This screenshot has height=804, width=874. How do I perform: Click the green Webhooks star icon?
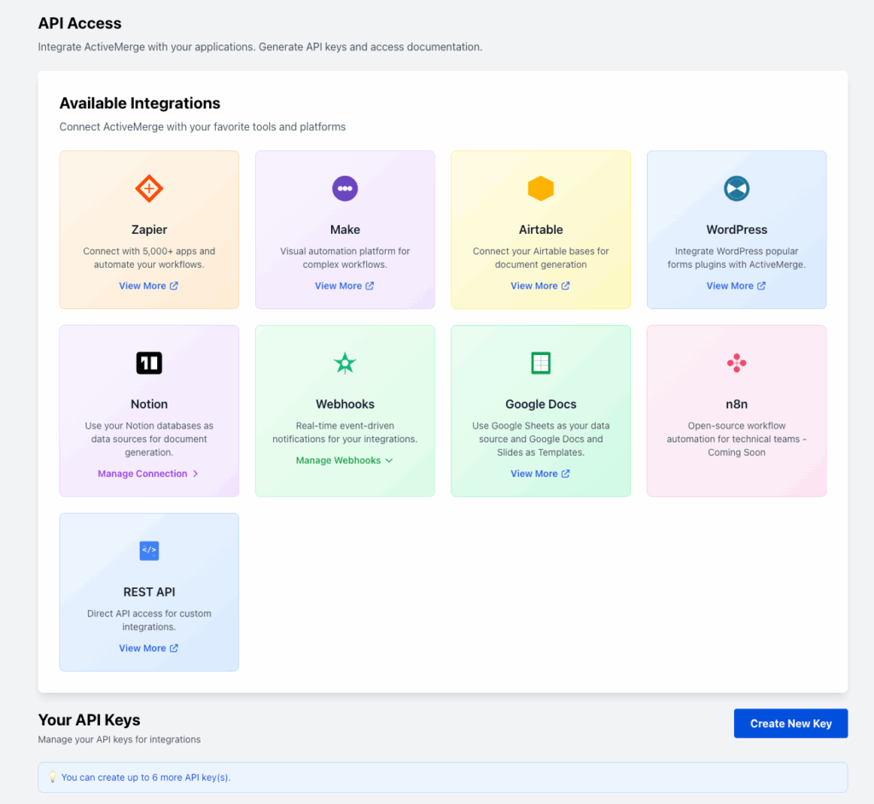[345, 363]
